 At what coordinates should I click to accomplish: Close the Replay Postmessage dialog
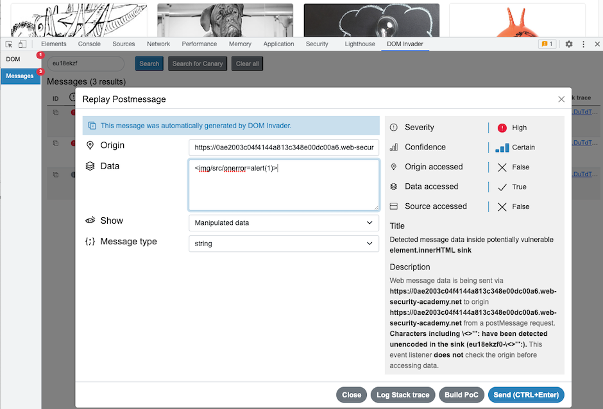(x=561, y=99)
